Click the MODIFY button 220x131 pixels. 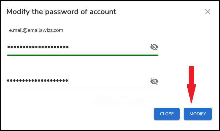click(x=198, y=114)
